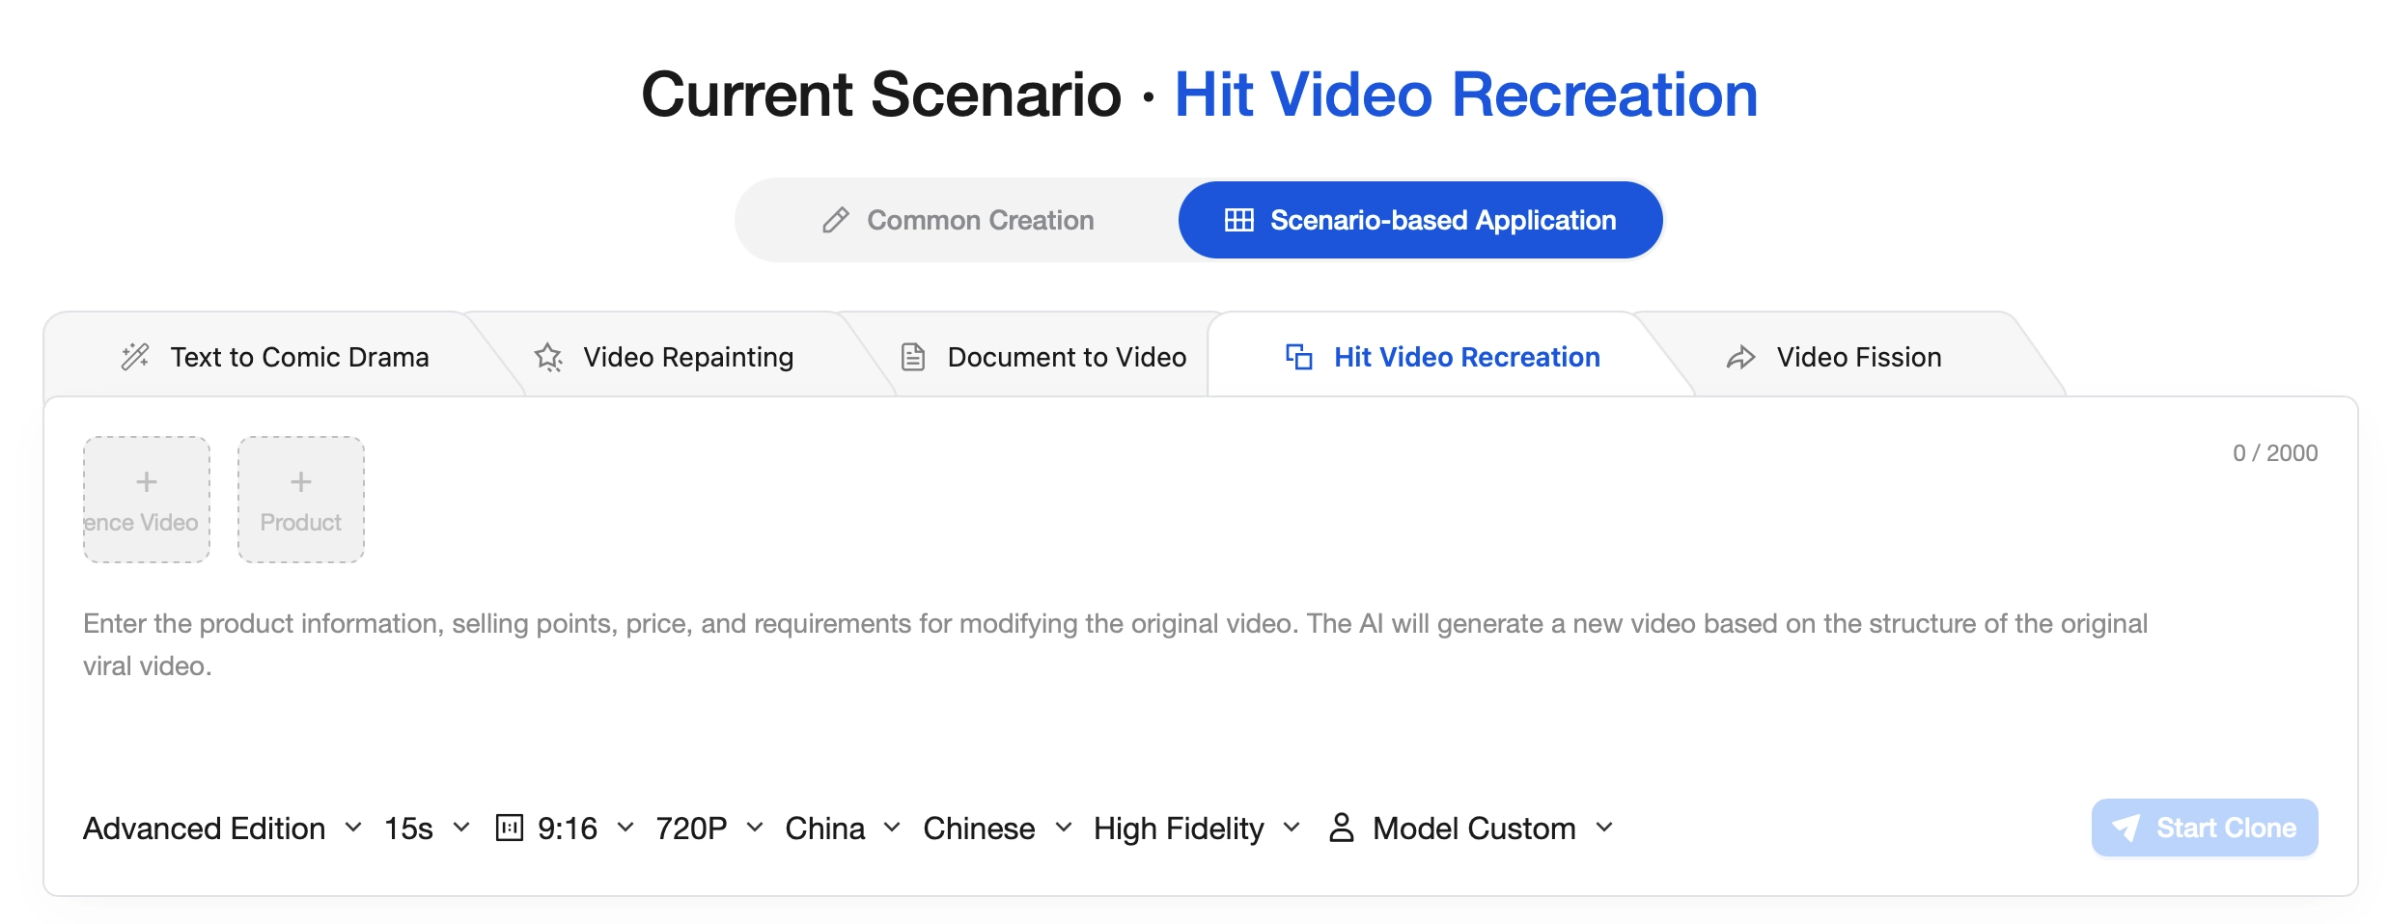This screenshot has width=2390, height=924.
Task: Click the aspect ratio icon beside 9:16
Action: point(509,828)
